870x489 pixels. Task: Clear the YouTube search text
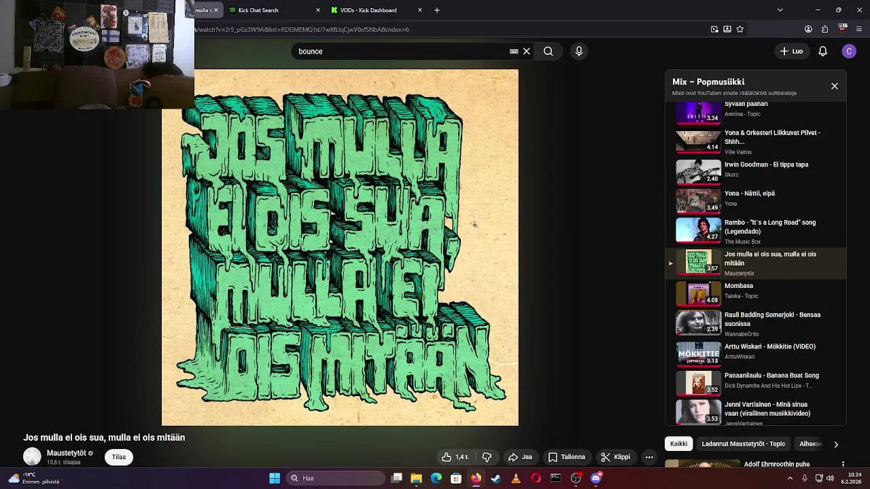point(526,51)
